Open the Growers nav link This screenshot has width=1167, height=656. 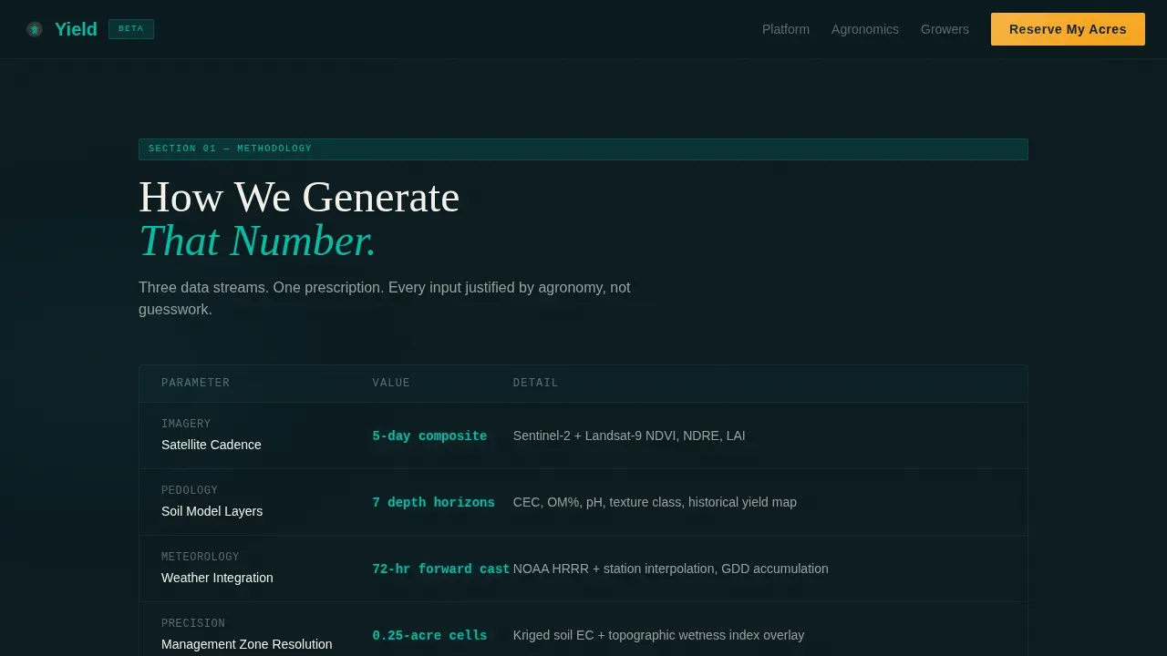coord(945,29)
